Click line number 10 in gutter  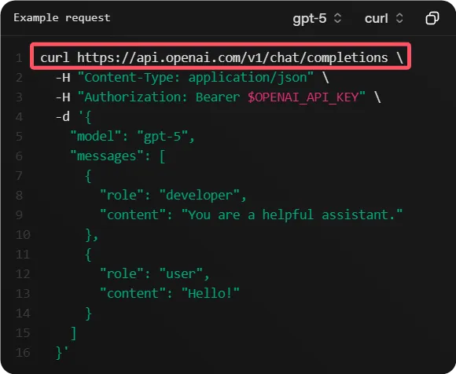(23, 234)
